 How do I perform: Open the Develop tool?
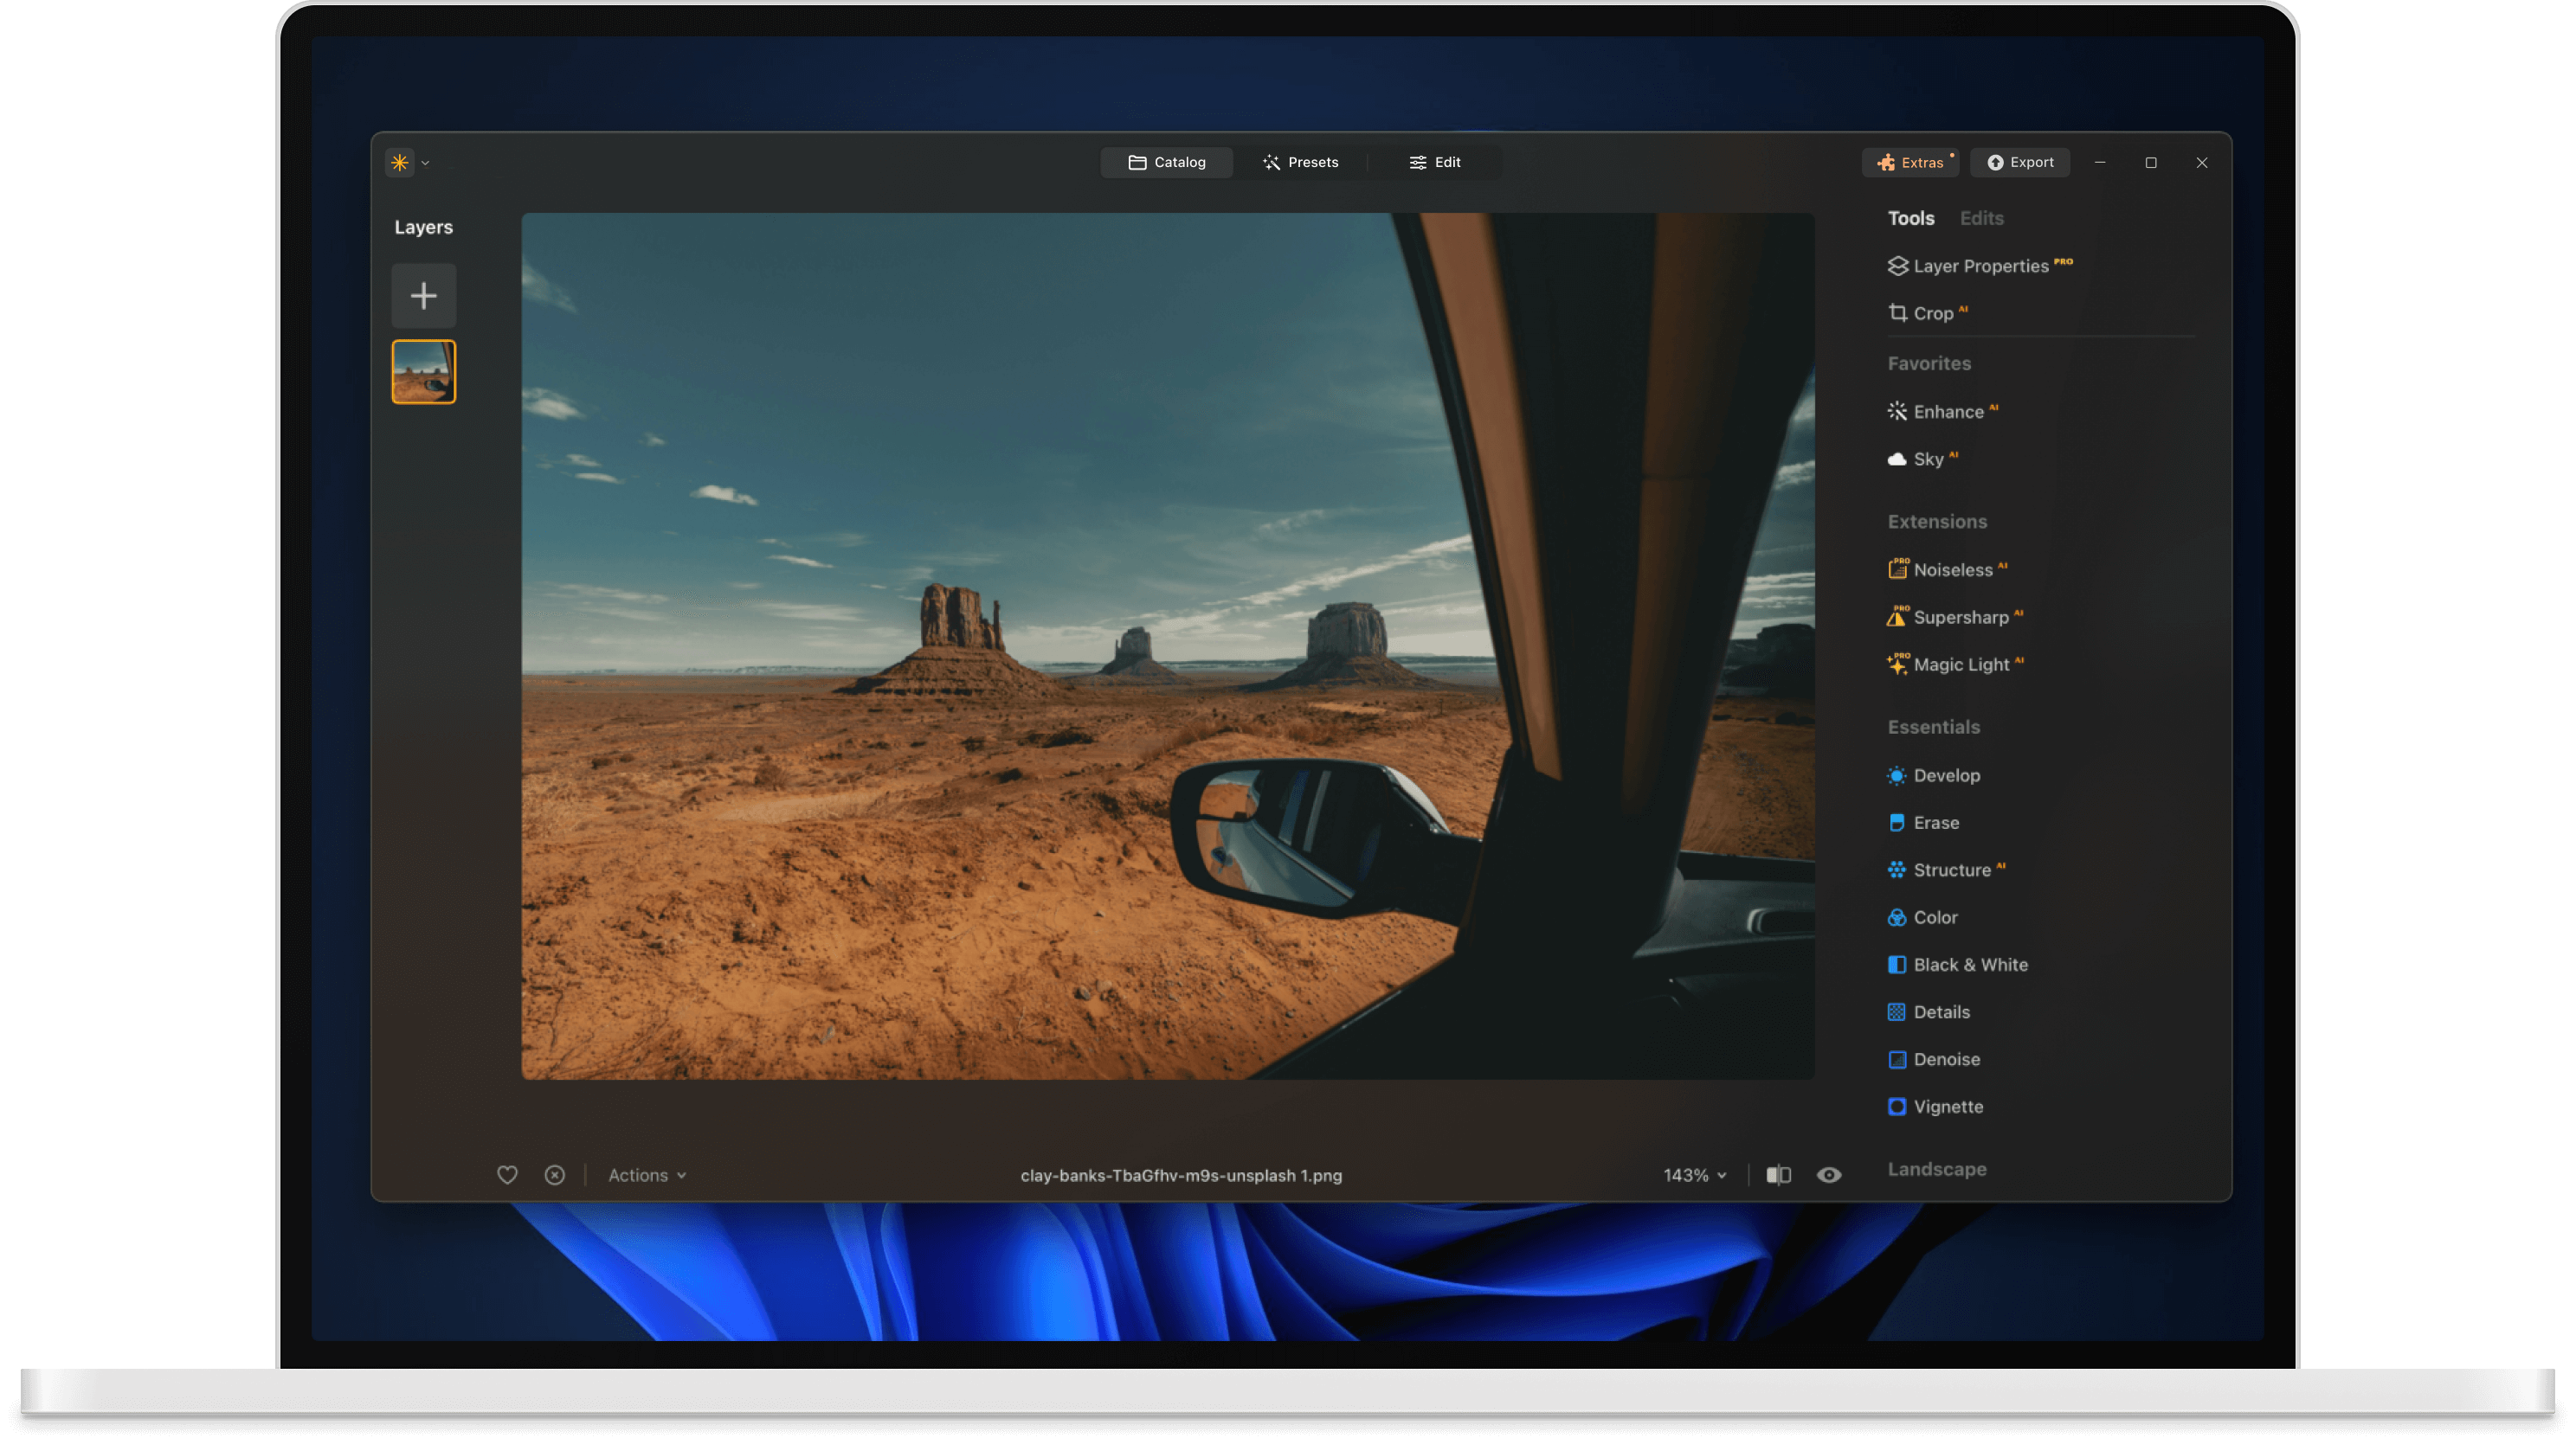1946,774
